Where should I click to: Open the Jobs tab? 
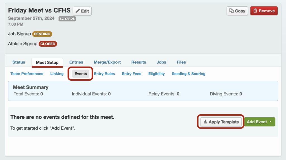point(161,62)
